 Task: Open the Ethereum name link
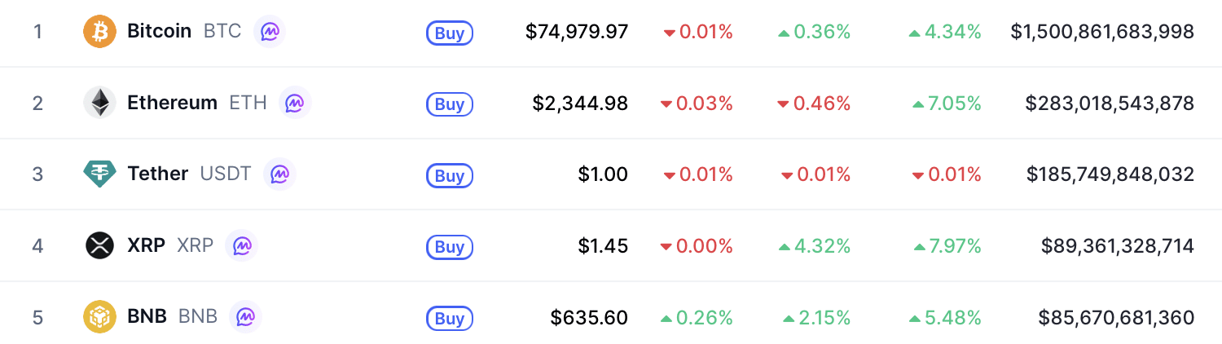173,103
